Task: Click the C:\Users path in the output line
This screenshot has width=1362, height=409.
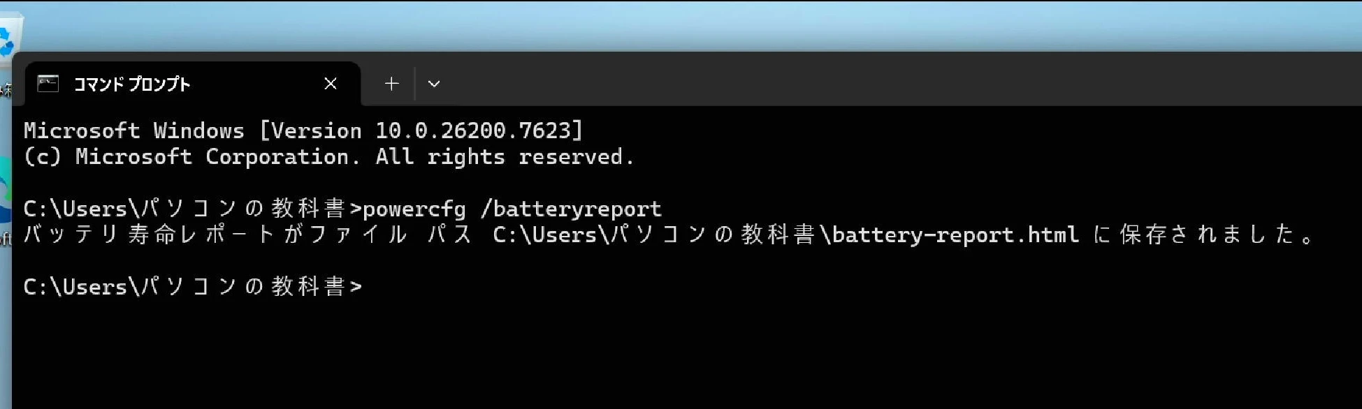Action: pos(545,235)
